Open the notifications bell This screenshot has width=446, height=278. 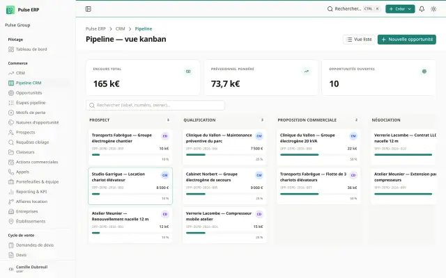pyautogui.click(x=422, y=9)
